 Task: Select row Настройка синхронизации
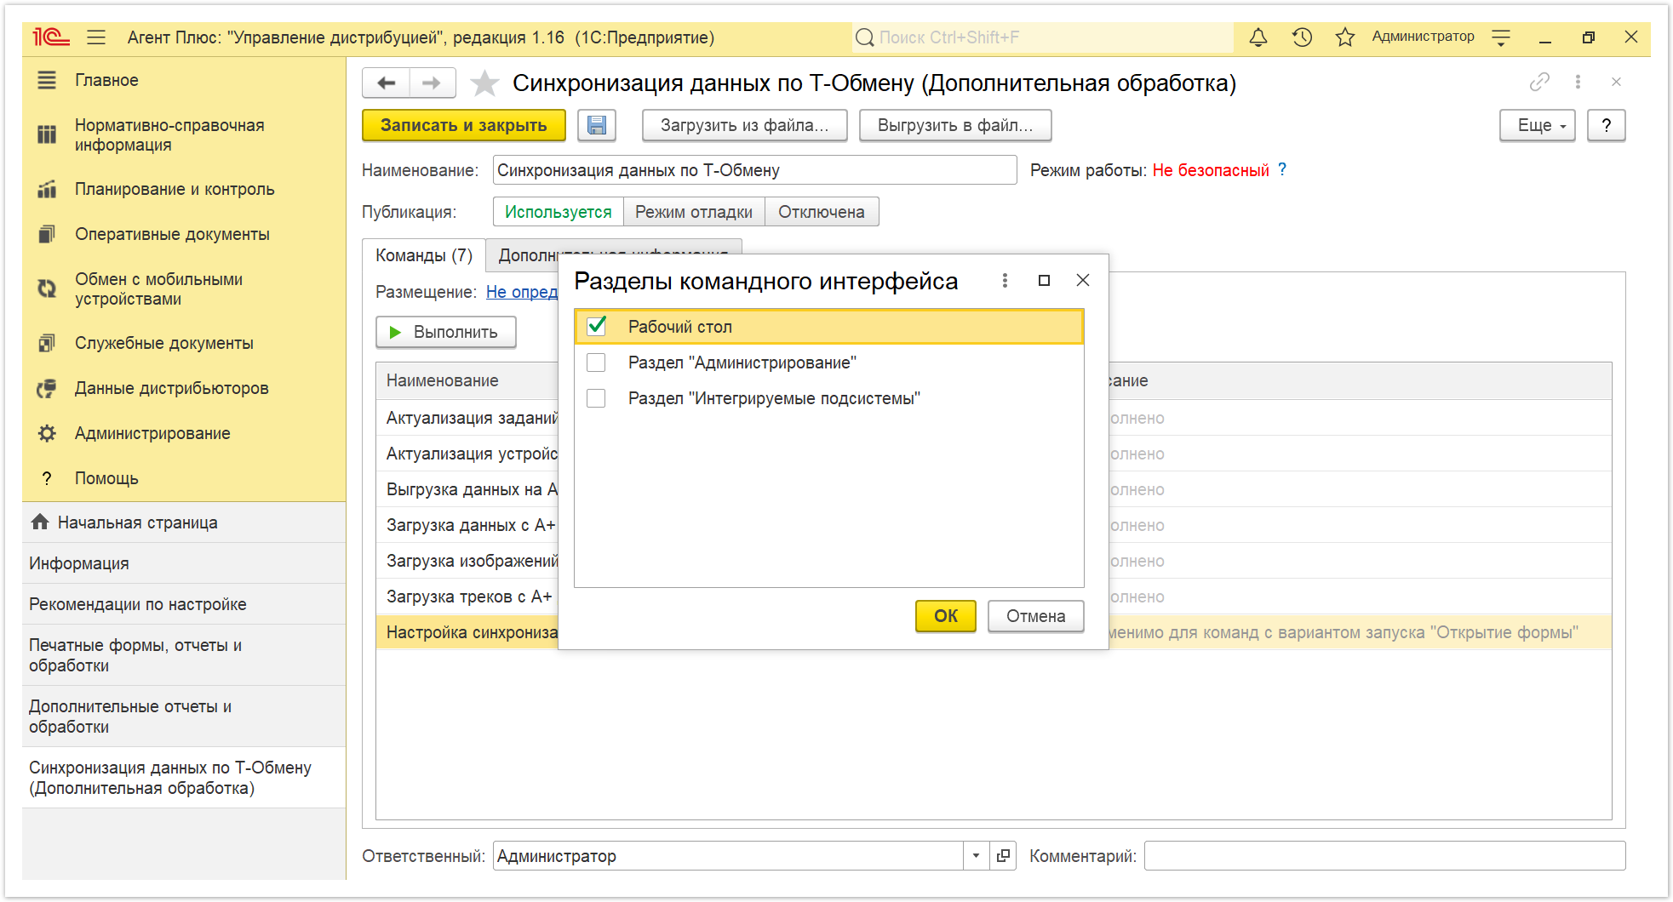coord(467,632)
